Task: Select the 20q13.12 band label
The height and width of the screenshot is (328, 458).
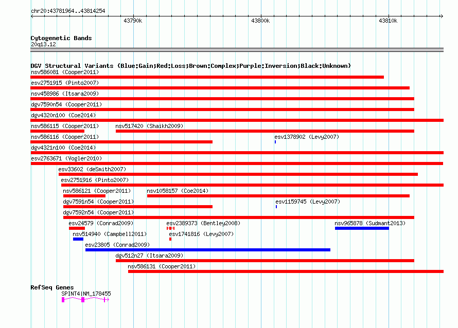Action: click(x=43, y=44)
